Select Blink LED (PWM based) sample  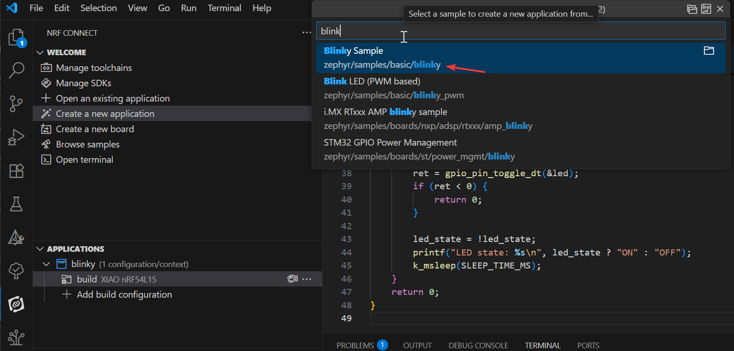point(520,88)
